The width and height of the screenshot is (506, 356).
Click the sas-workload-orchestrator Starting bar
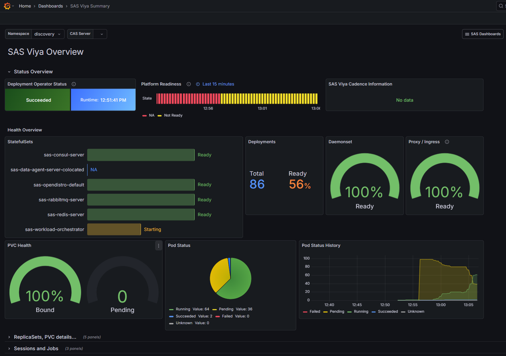coord(114,229)
